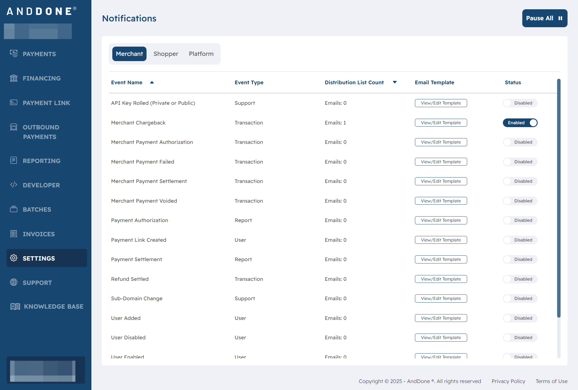Click the Outbound Payments storefront icon

coord(14,127)
